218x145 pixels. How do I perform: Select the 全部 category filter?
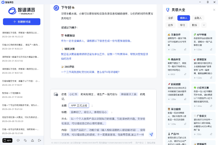tap(170, 18)
